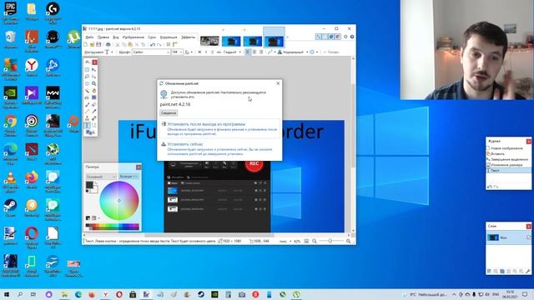Select the Clone Stamp tool
This screenshot has width=534, height=300.
87,118
